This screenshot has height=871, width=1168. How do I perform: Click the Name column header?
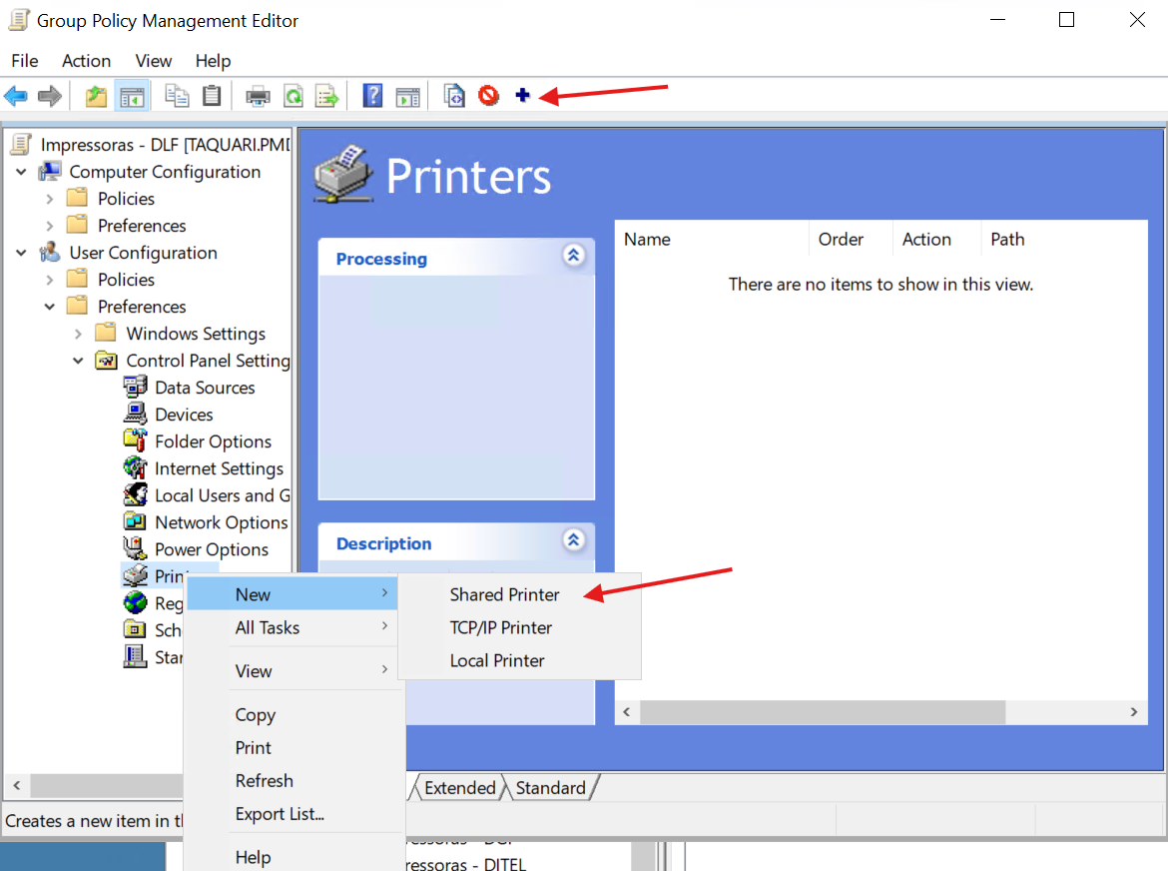(x=647, y=239)
